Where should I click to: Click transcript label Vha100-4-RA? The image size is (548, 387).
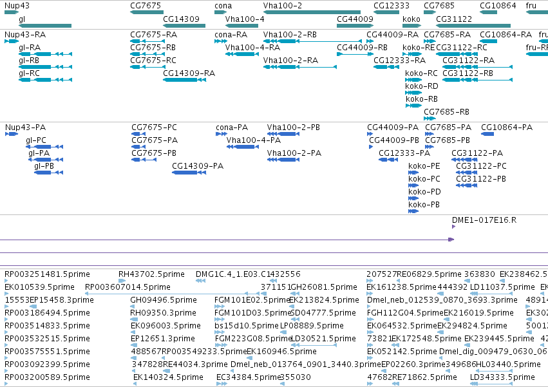252,48
